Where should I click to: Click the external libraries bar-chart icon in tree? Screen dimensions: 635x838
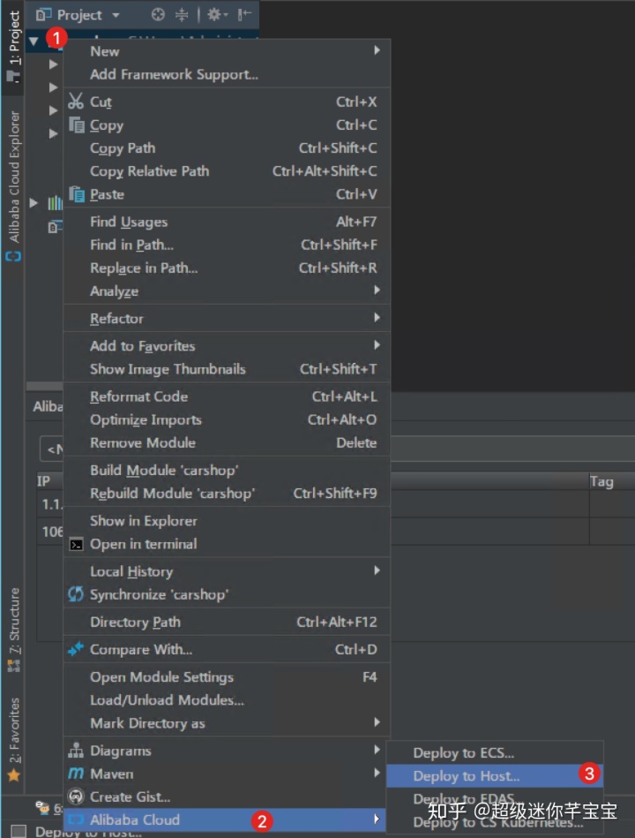coord(55,202)
